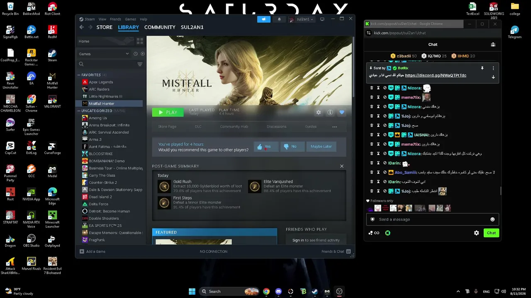Launch VALORANT desktop shortcut
The image size is (531, 298).
[52, 101]
